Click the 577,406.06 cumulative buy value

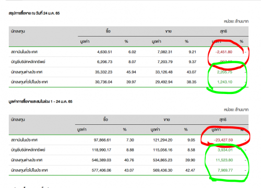(101, 170)
